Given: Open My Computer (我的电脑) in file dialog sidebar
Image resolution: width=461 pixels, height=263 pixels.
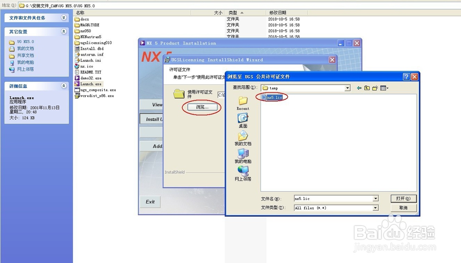Looking at the screenshot, I should pyautogui.click(x=243, y=156).
